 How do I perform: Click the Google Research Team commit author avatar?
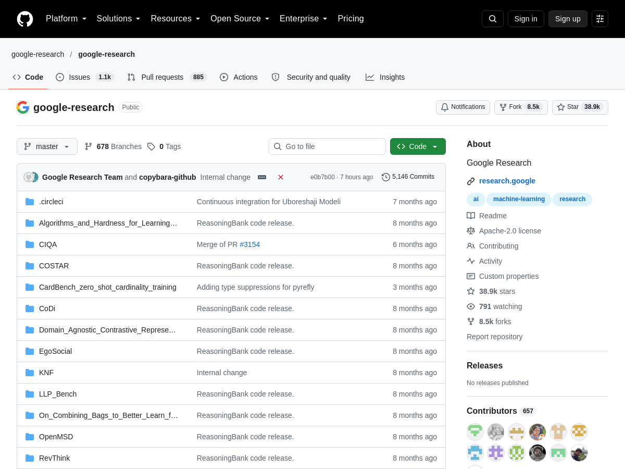pyautogui.click(x=29, y=177)
